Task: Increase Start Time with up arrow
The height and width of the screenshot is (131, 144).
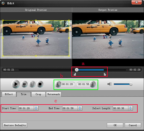Action: (x=36, y=107)
